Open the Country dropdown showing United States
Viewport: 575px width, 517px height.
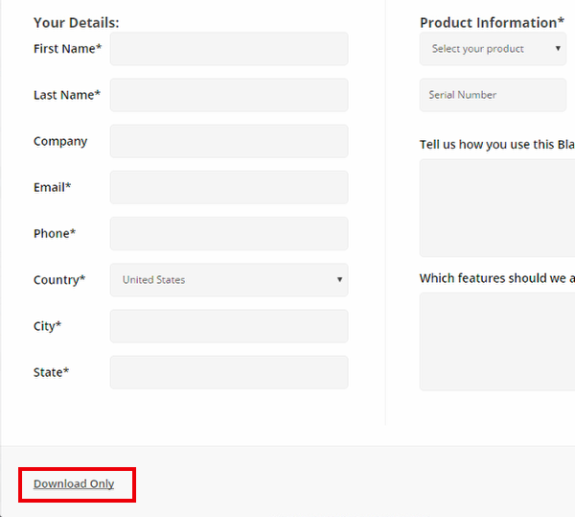(229, 280)
